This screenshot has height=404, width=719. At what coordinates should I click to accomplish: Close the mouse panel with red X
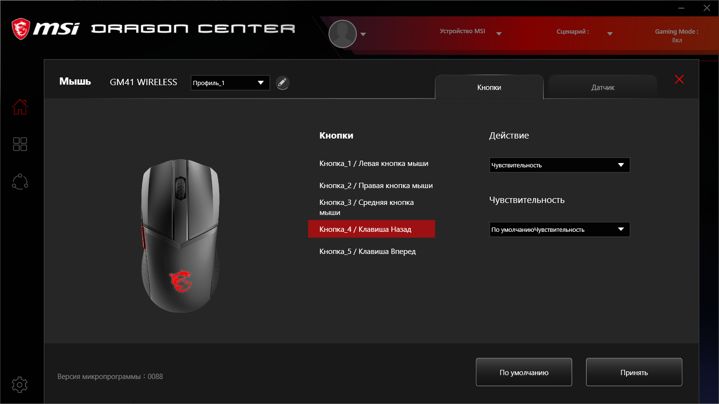pyautogui.click(x=679, y=79)
